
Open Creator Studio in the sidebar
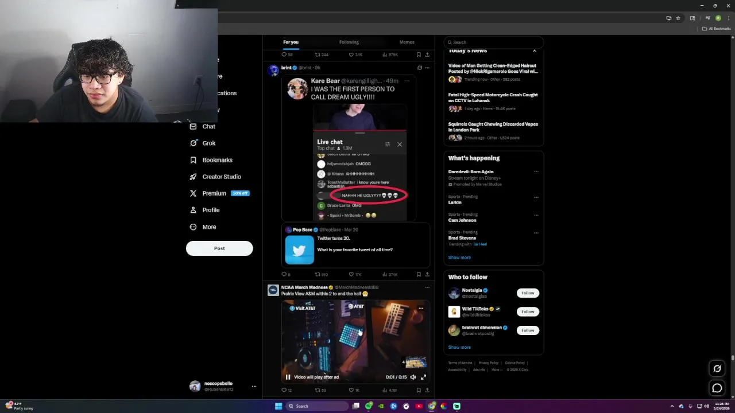click(x=215, y=177)
